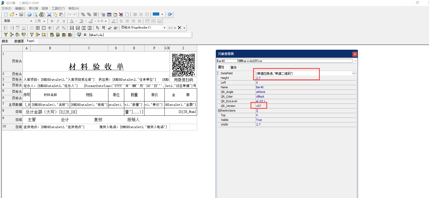Open the 宋体 font name dropdown

[31, 21]
